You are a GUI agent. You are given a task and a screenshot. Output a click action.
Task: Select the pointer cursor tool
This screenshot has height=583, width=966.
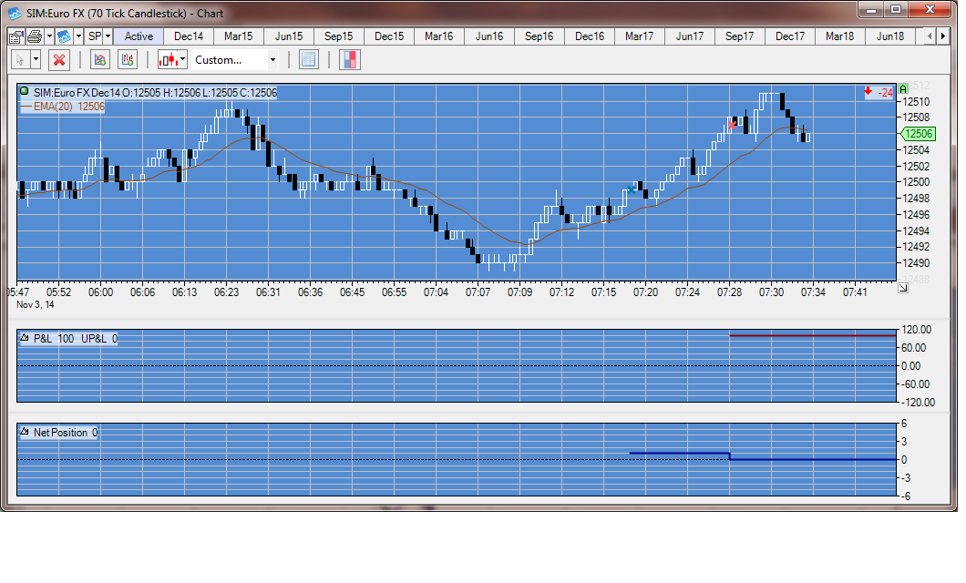[20, 60]
